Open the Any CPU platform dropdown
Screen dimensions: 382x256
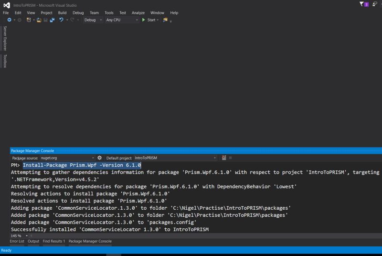click(122, 20)
